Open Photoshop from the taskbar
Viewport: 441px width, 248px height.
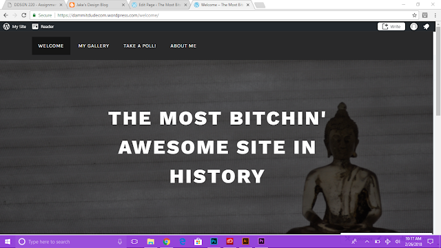[214, 241]
